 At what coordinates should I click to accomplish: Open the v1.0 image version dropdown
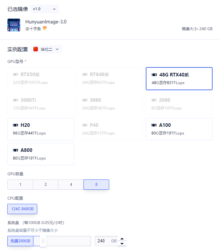coord(45,9)
